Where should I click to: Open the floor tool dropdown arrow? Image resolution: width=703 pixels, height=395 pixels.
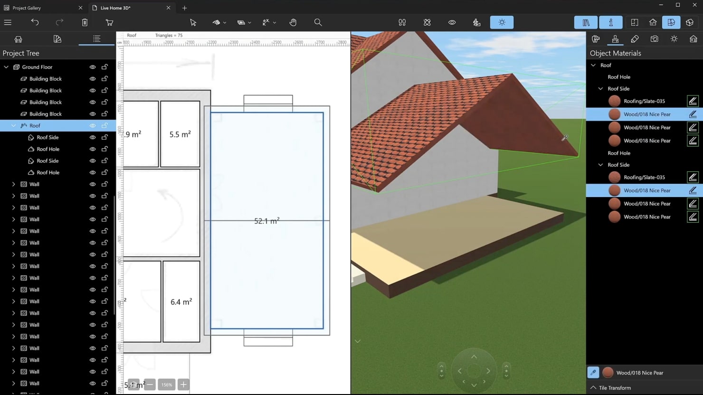(x=249, y=23)
